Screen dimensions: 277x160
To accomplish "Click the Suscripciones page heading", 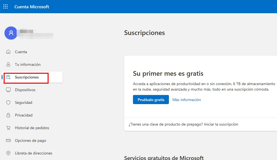I will [145, 33].
